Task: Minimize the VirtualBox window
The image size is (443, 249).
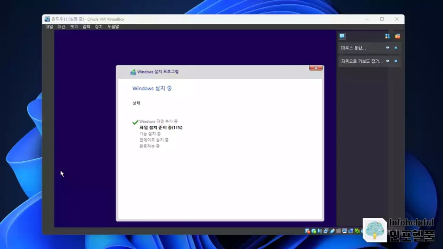Action: (367, 19)
